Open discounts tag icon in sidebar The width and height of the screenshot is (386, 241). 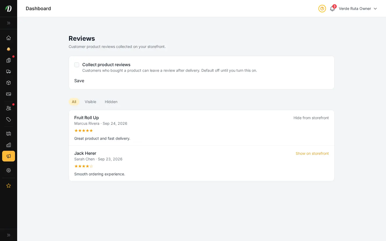(9, 119)
